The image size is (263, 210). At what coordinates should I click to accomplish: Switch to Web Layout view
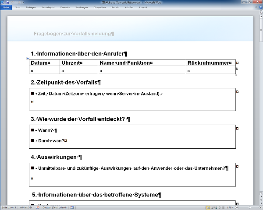point(217,207)
